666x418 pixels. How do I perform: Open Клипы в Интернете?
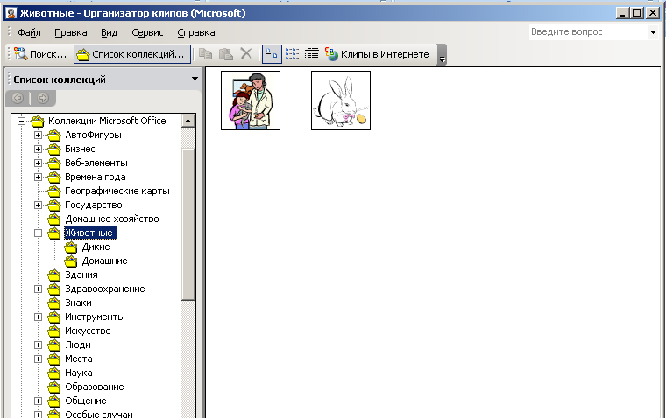[377, 54]
